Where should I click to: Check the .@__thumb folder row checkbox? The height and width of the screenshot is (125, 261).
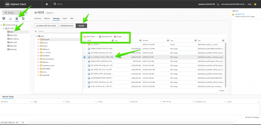(85, 45)
